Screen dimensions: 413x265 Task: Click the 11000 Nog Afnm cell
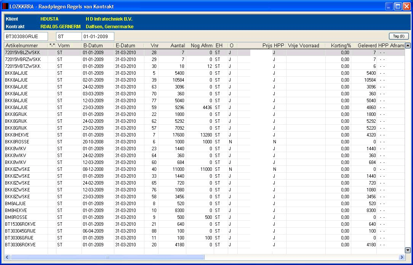coord(200,169)
